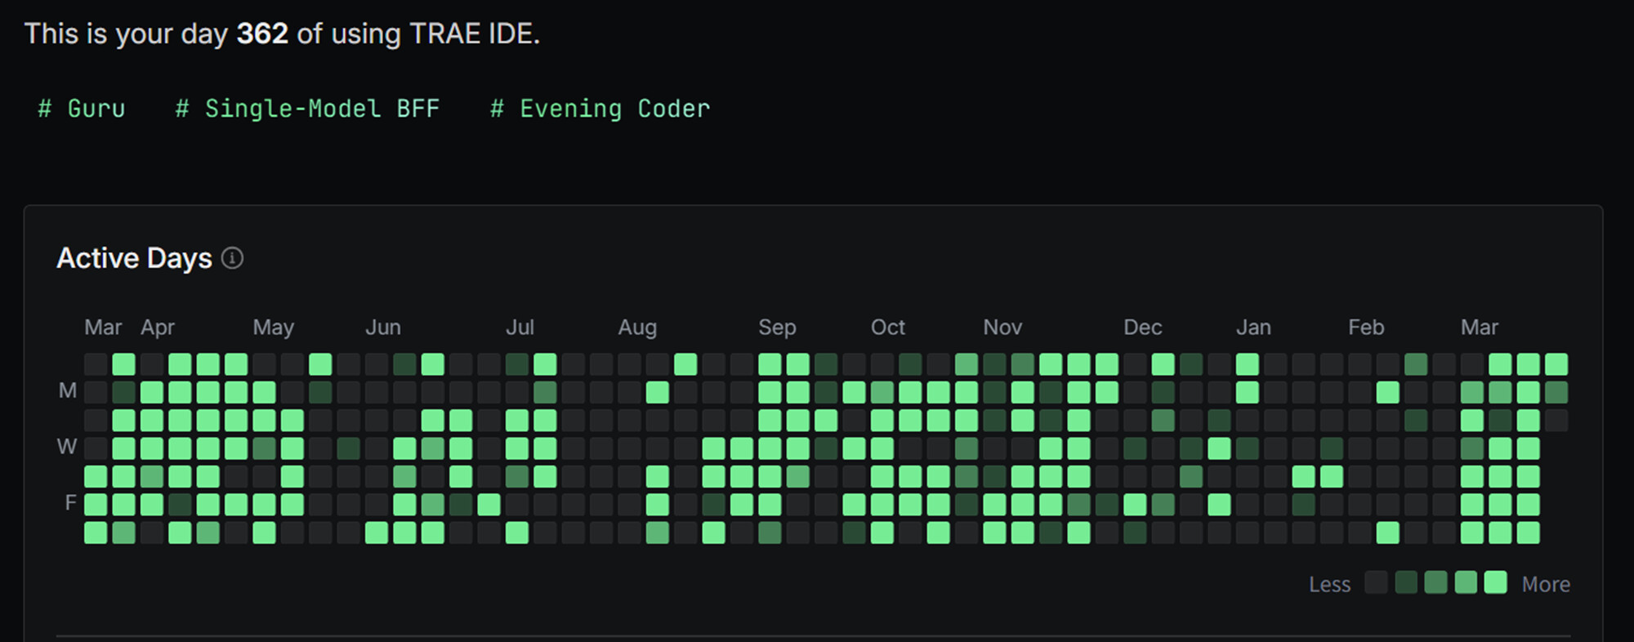Click the Mar label following Feb

click(1480, 328)
